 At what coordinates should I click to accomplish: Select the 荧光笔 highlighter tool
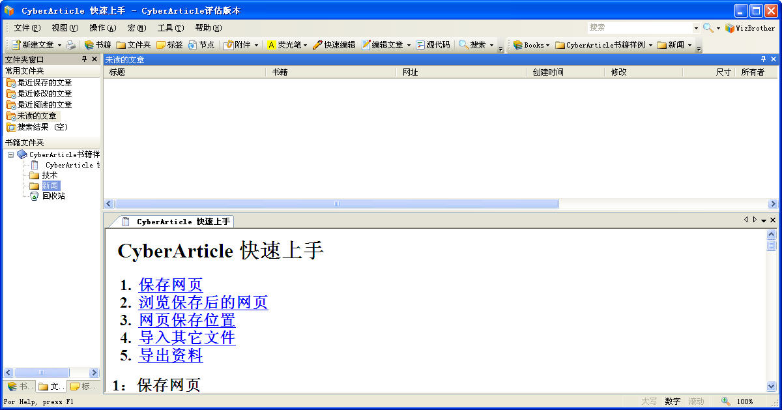click(283, 45)
